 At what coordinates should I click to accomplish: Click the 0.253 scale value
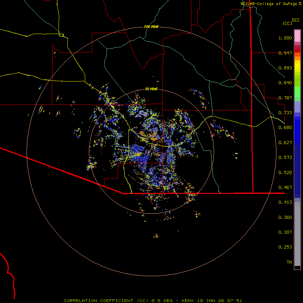click(x=285, y=247)
